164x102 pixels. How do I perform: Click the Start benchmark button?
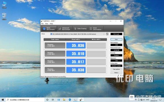click(x=116, y=39)
